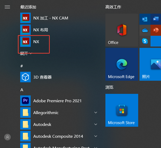The image size is (161, 148).
Task: Launch the Microsoft Edge tile
Action: [121, 64]
